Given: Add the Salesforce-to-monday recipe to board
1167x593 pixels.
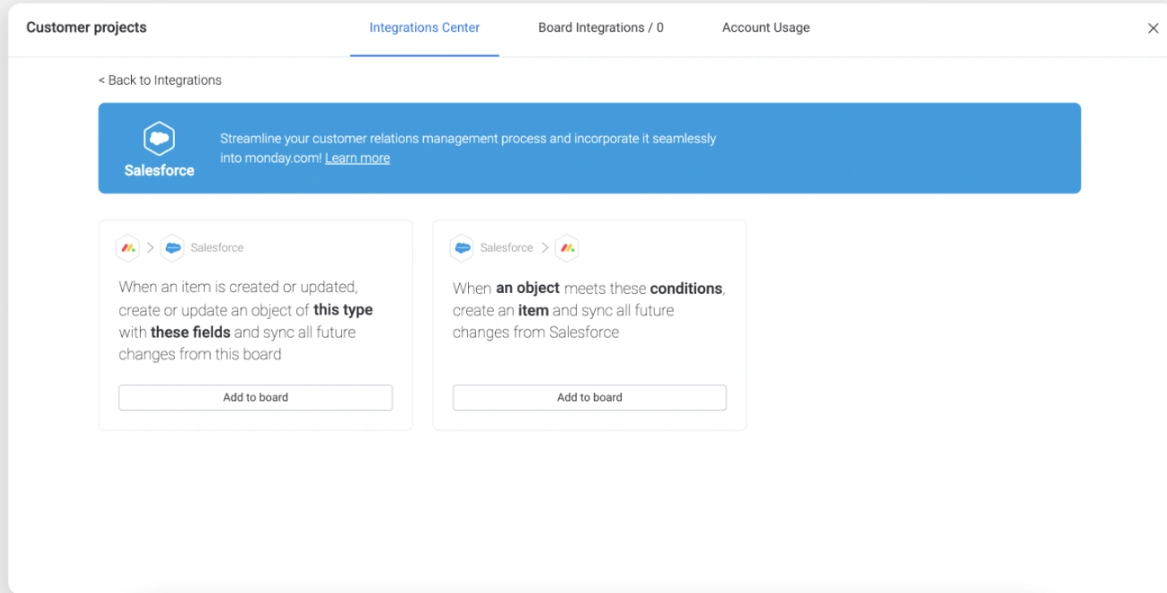Looking at the screenshot, I should (589, 398).
